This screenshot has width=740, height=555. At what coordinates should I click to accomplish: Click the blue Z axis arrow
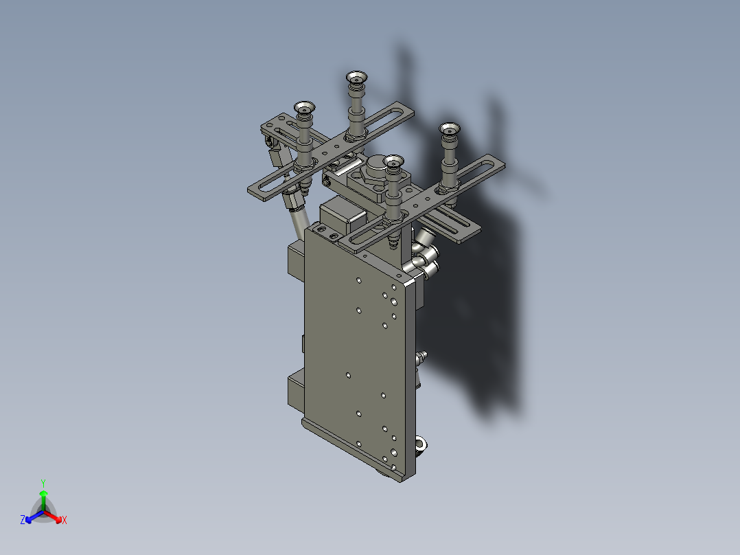pos(29,521)
